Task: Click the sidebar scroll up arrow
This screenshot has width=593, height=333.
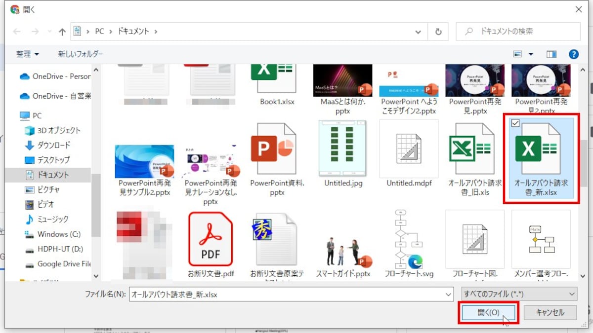Action: tap(96, 70)
